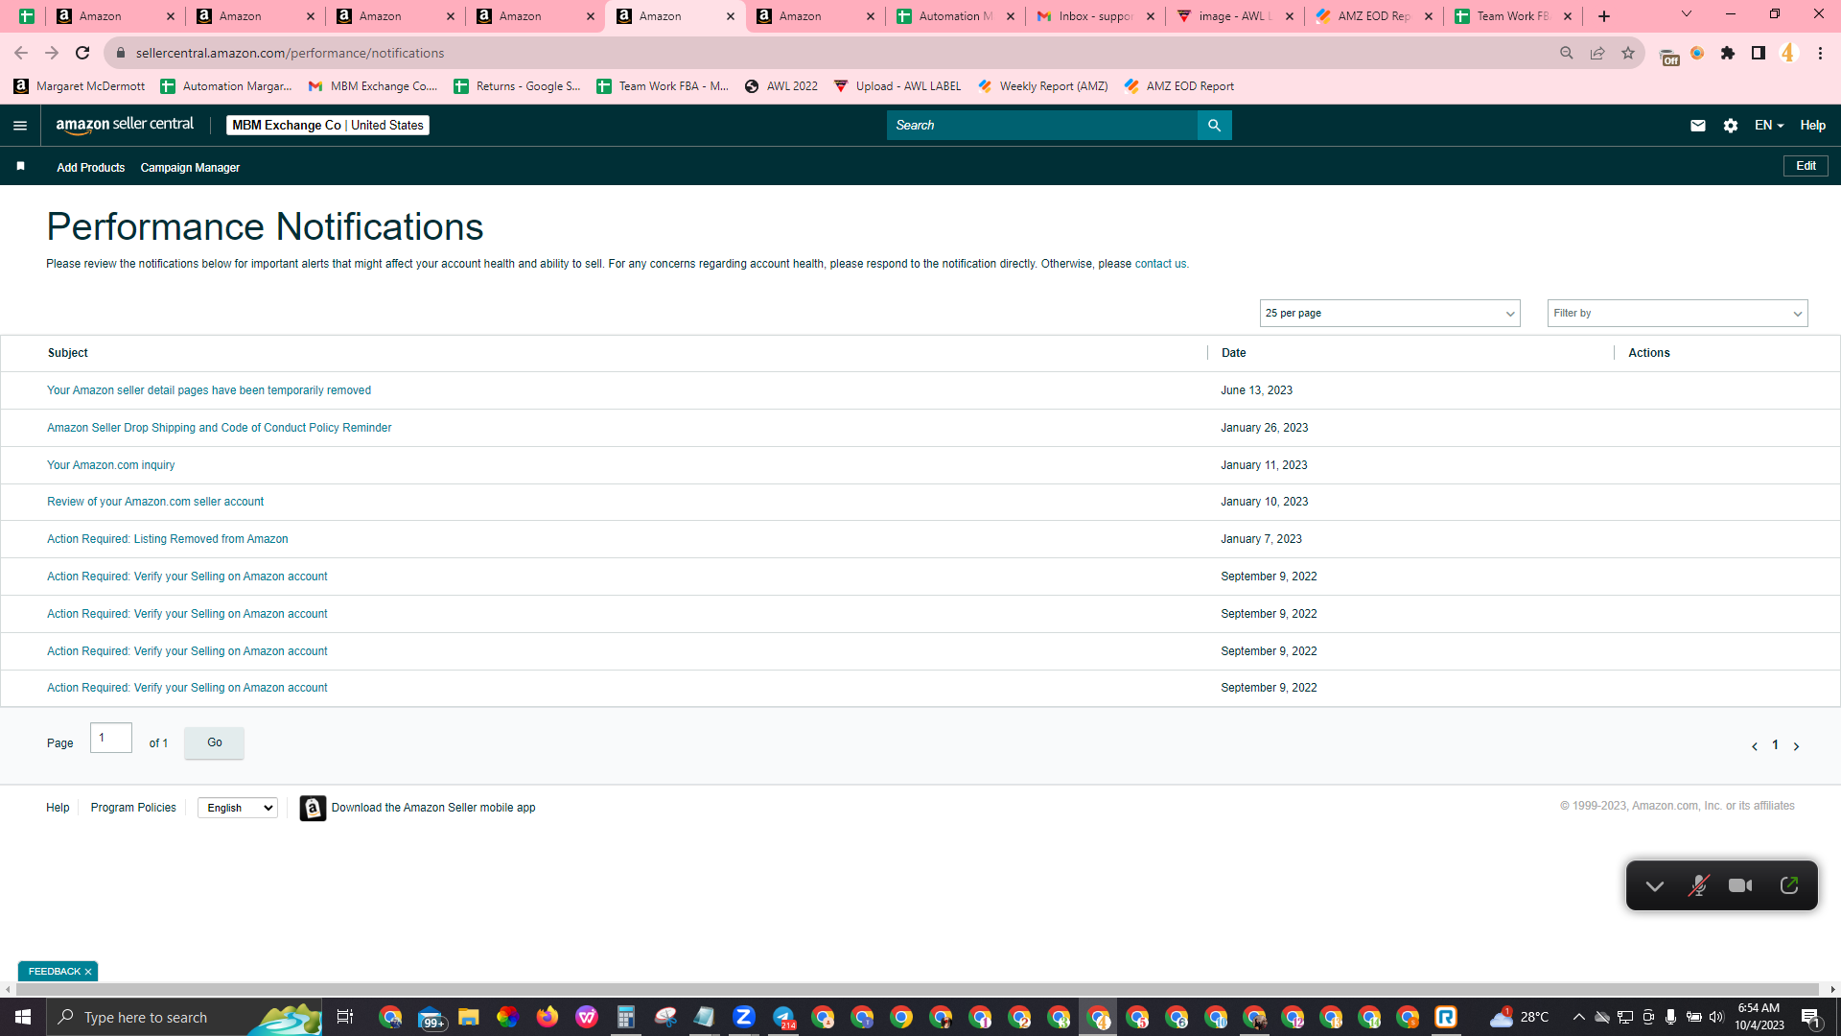The height and width of the screenshot is (1036, 1841).
Task: Open the Windows Start menu
Action: pos(23,1017)
